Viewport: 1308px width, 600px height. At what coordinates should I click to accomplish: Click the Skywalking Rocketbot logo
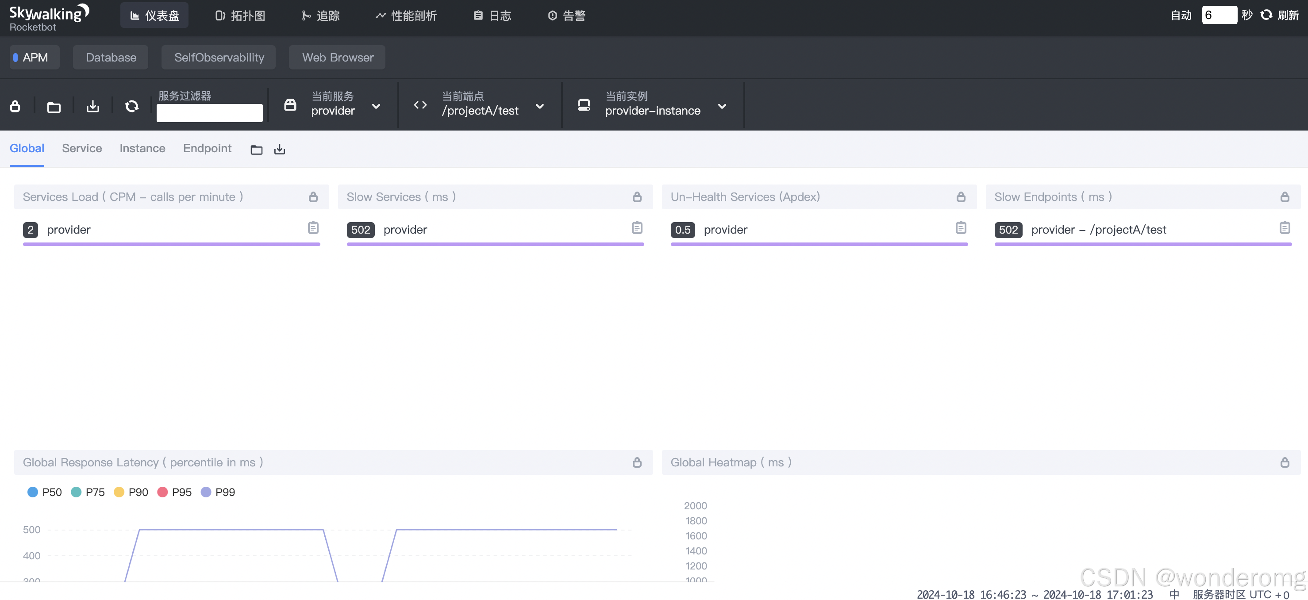[49, 18]
